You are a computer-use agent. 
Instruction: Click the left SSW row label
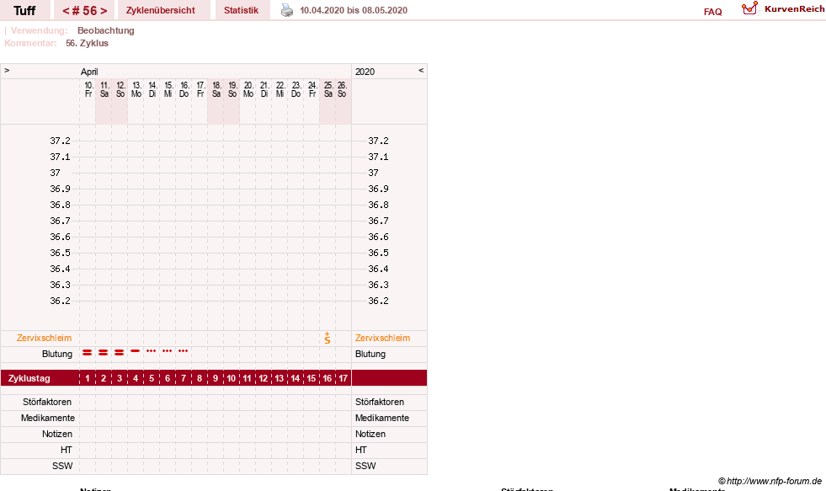click(x=62, y=467)
